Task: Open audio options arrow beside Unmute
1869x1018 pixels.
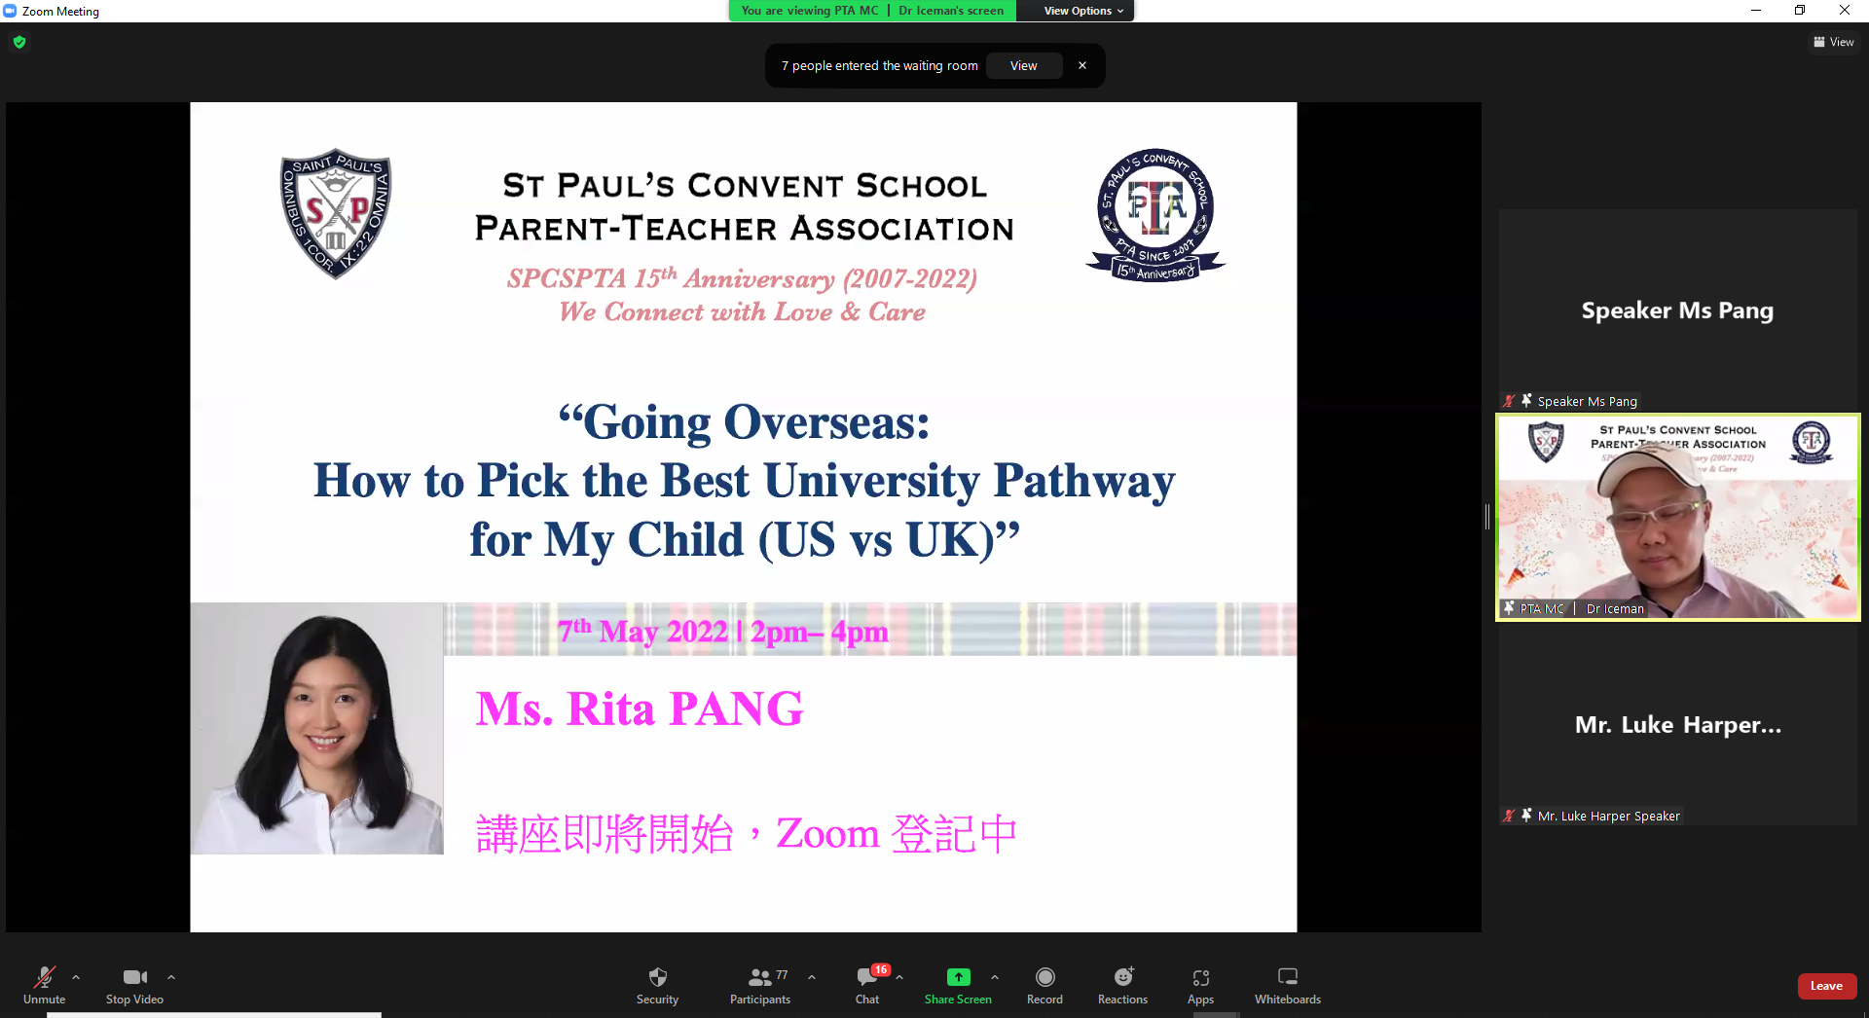Action: point(76,976)
